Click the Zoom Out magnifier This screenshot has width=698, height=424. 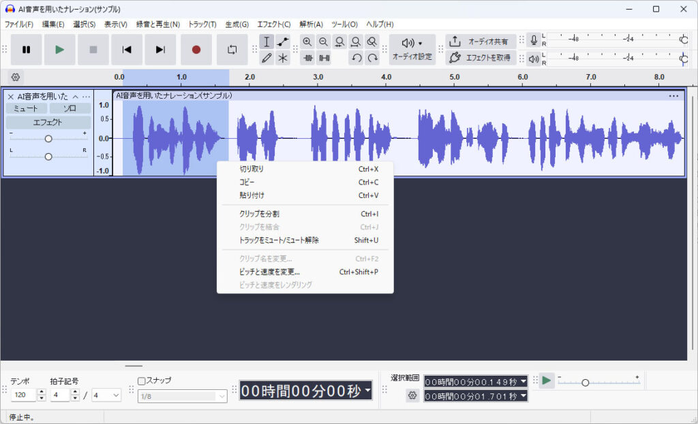323,42
